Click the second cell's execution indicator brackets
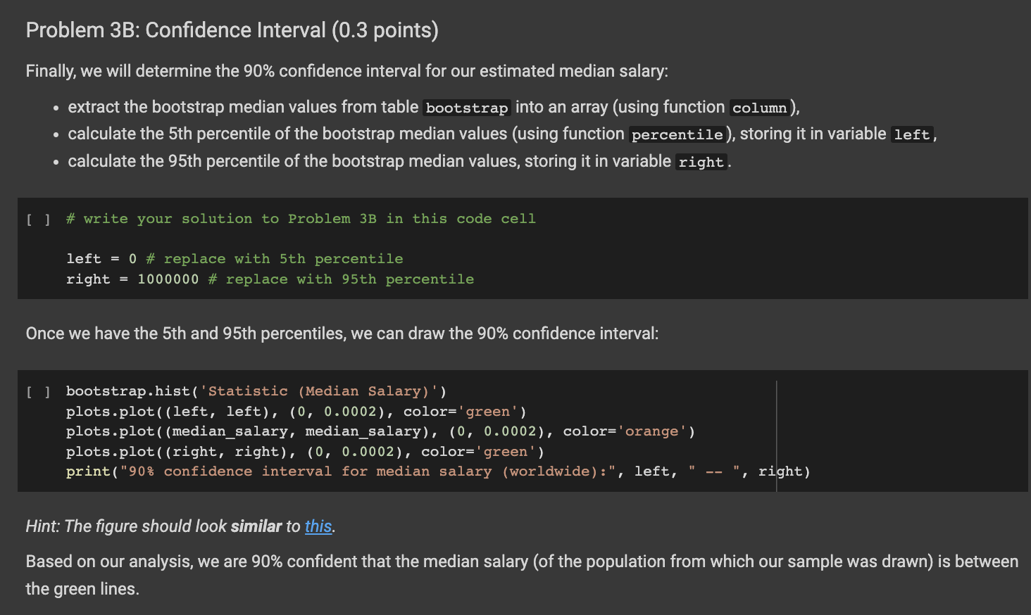This screenshot has width=1031, height=615. tap(38, 391)
